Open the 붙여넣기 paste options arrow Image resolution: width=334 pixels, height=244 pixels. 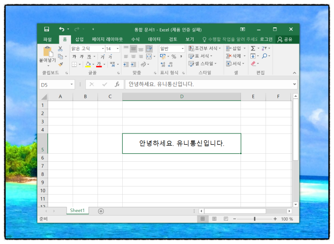49,66
